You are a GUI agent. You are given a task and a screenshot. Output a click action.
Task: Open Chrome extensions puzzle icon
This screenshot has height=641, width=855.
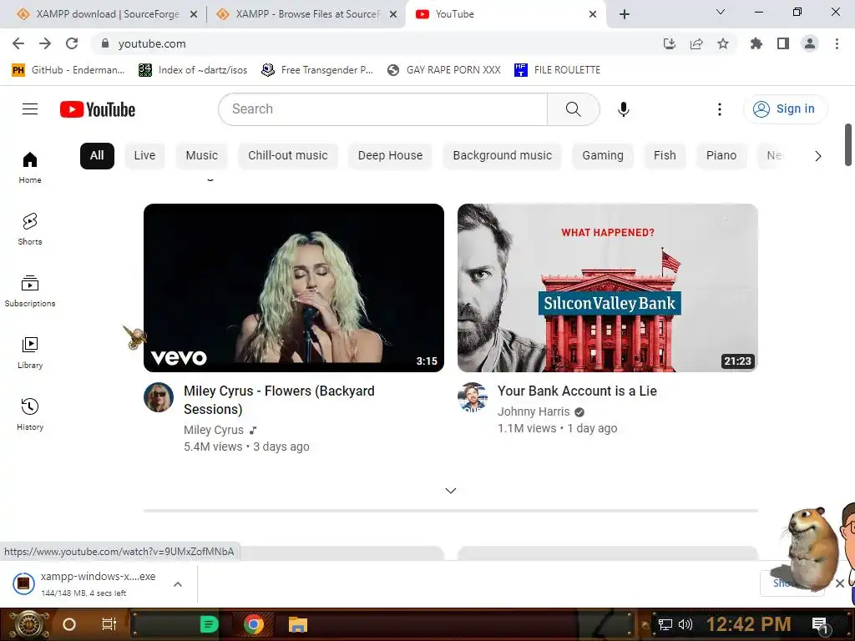click(x=756, y=43)
